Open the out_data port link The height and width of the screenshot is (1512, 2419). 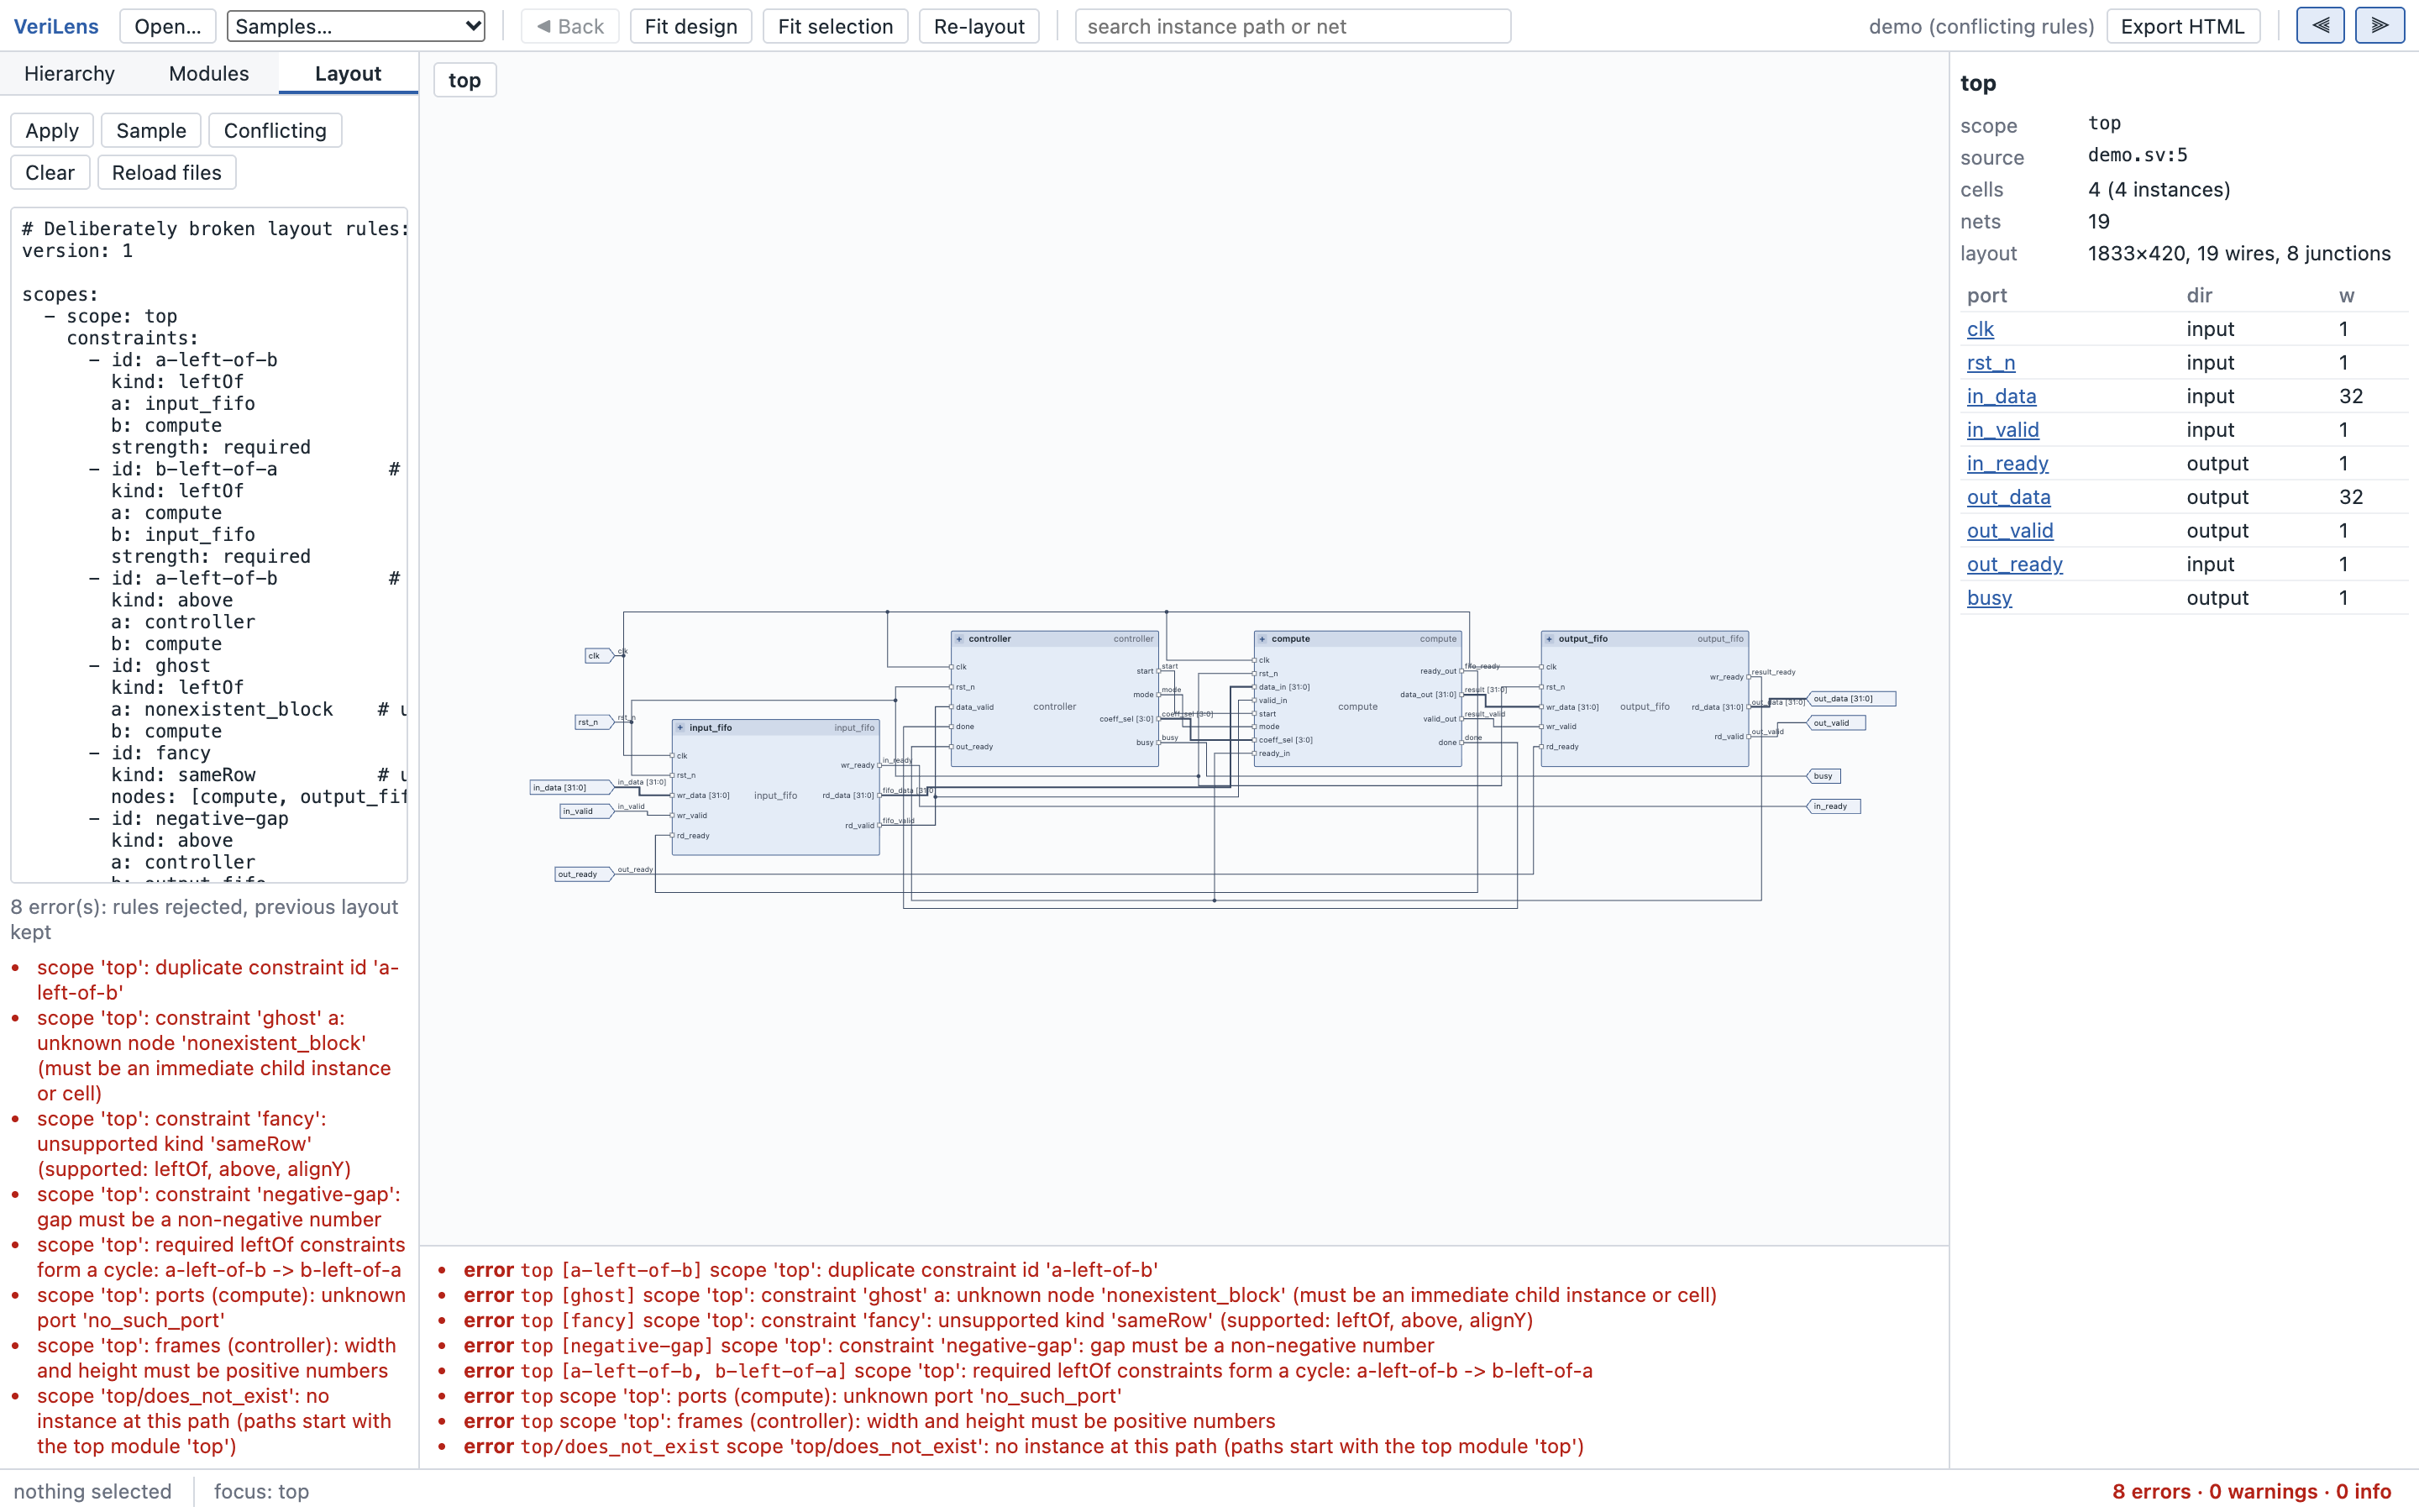(x=2009, y=497)
